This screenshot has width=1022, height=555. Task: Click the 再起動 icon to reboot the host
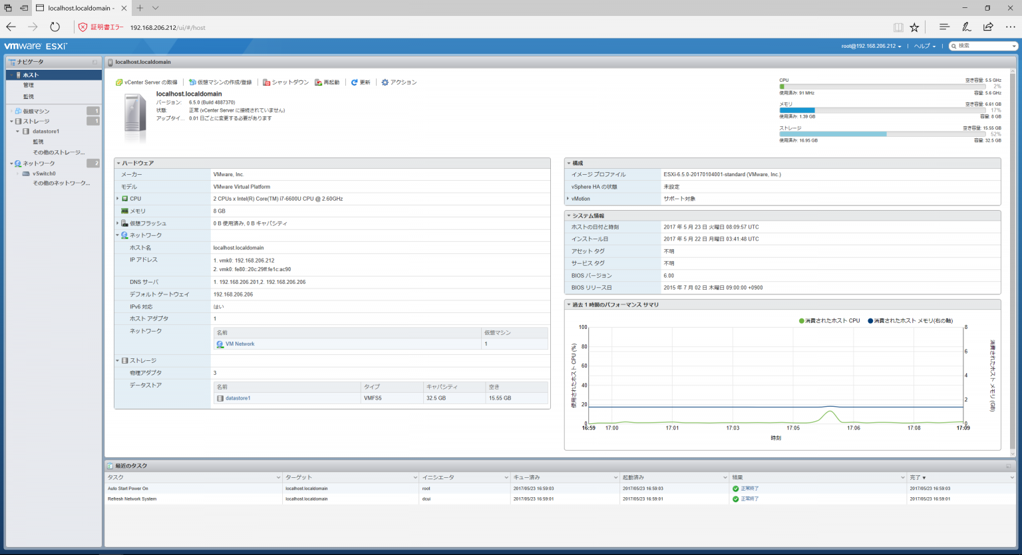(317, 82)
